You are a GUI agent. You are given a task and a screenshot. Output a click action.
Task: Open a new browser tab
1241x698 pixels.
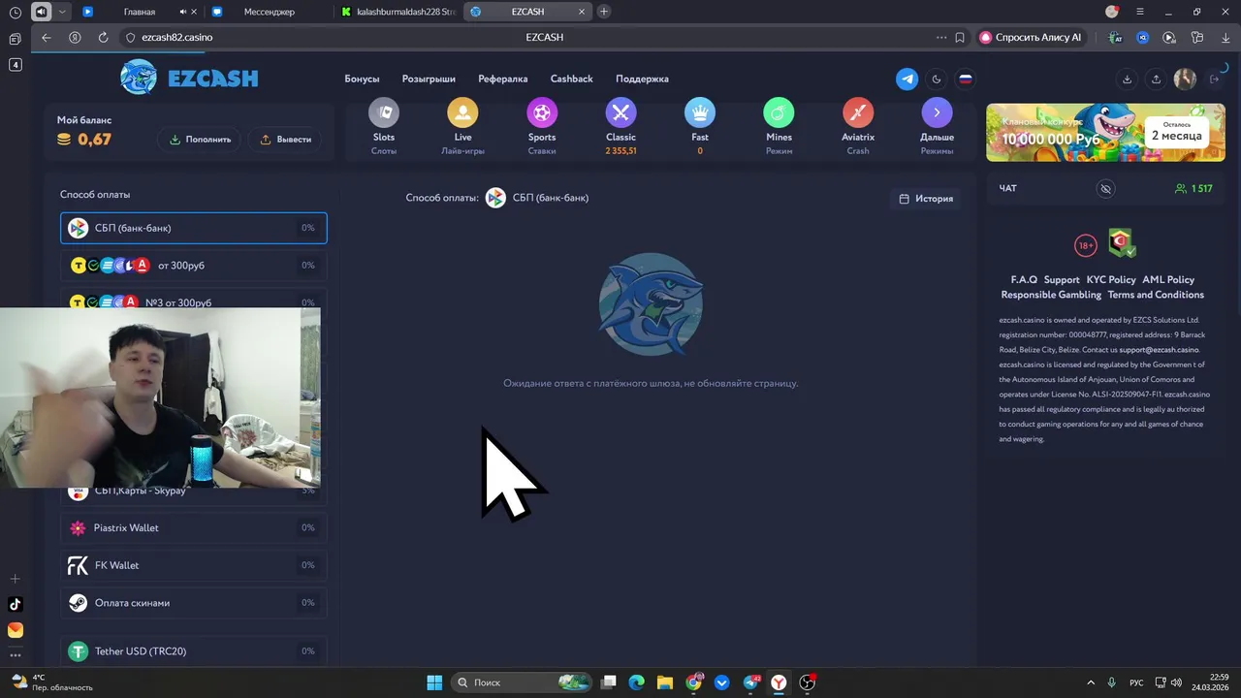pos(604,12)
